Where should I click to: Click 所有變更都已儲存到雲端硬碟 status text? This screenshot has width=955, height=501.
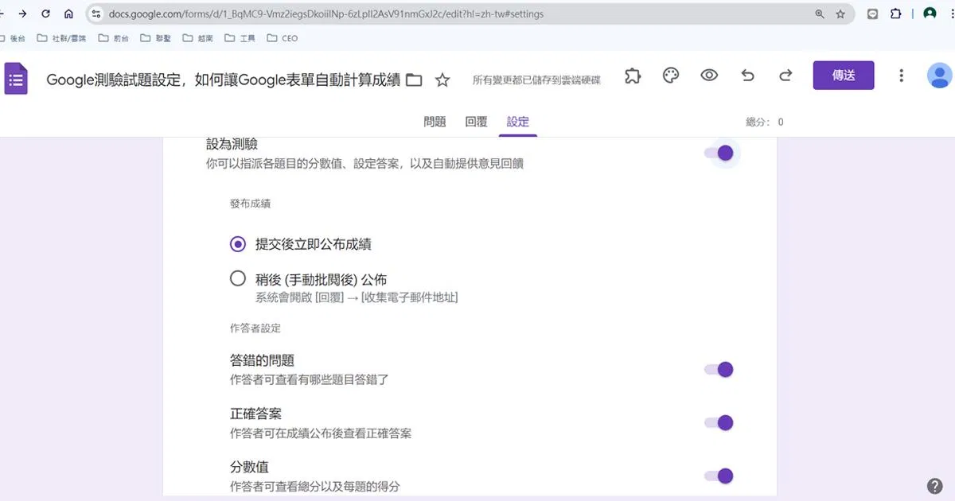tap(536, 80)
